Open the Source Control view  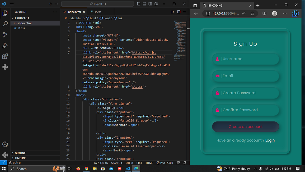[5, 35]
